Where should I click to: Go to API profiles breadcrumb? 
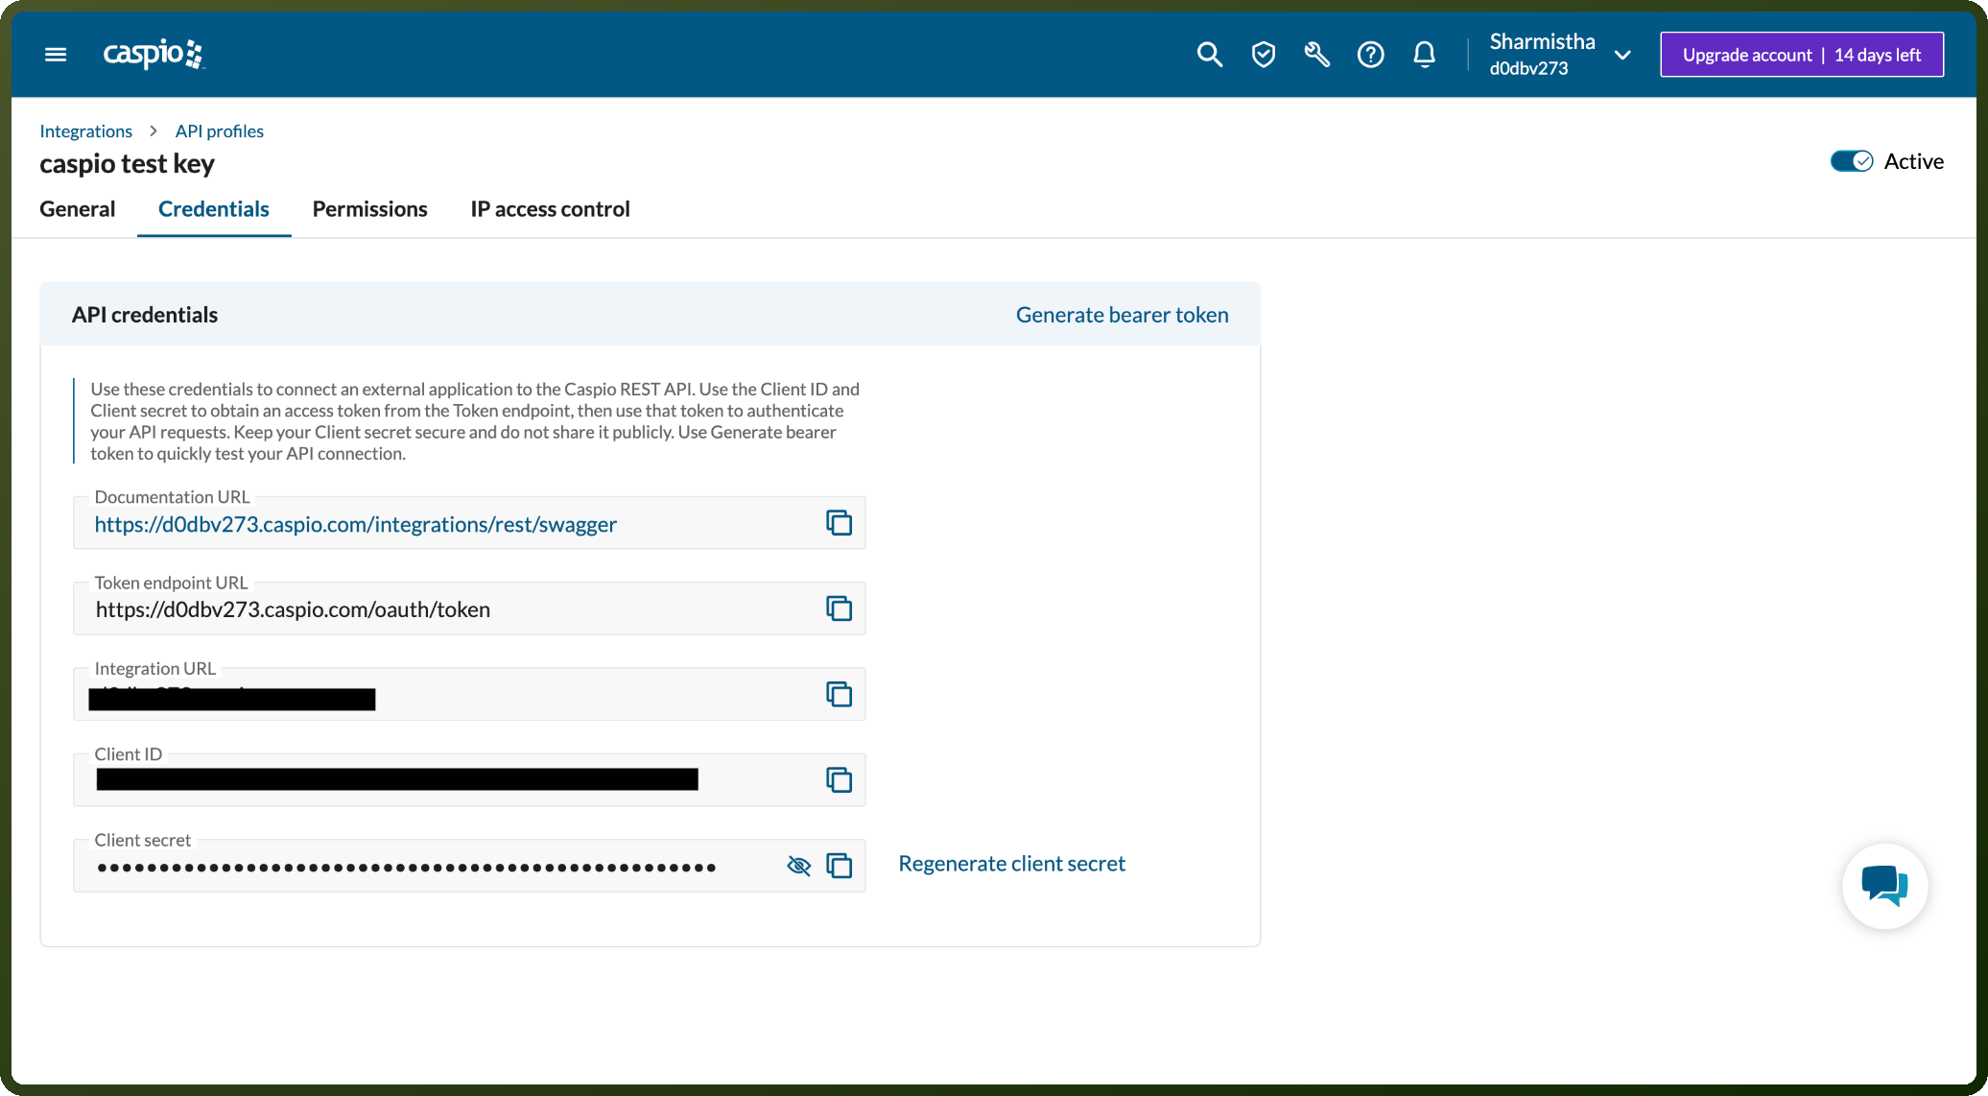[x=219, y=131]
